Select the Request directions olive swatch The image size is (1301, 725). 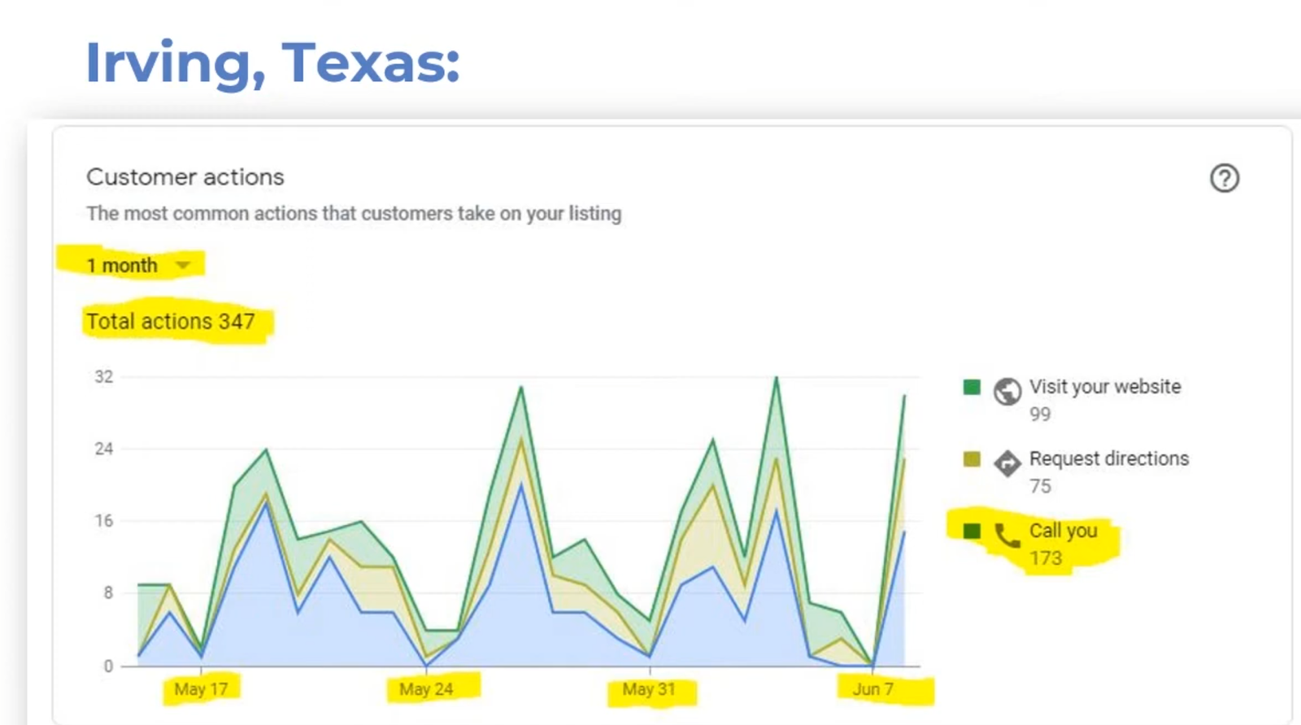972,459
